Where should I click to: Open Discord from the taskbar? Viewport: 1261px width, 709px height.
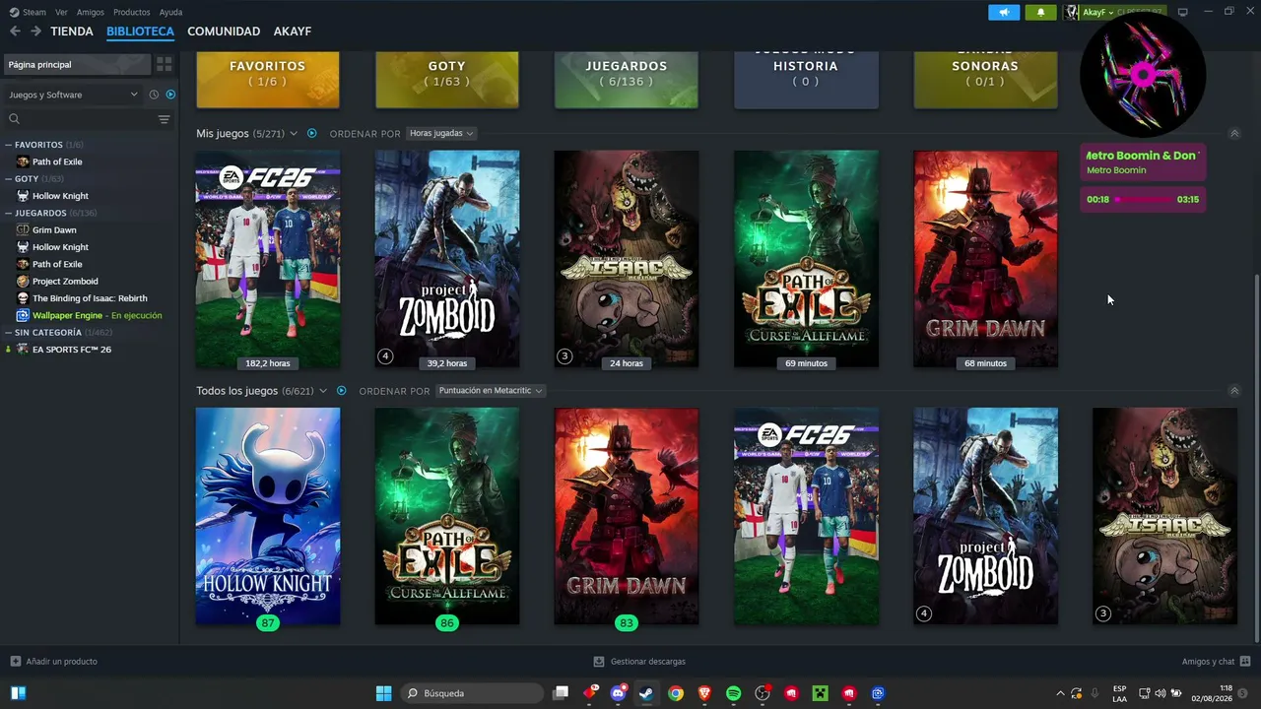618,693
